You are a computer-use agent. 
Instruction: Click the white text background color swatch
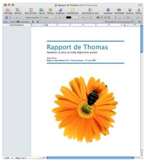pyautogui.click(x=75, y=17)
